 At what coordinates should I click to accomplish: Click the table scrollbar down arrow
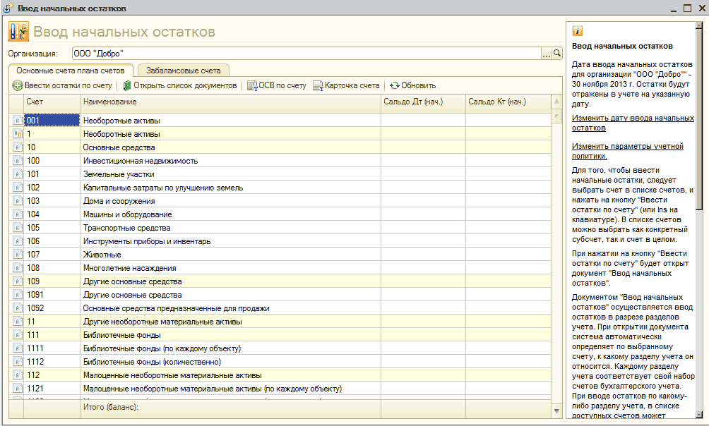pyautogui.click(x=556, y=410)
